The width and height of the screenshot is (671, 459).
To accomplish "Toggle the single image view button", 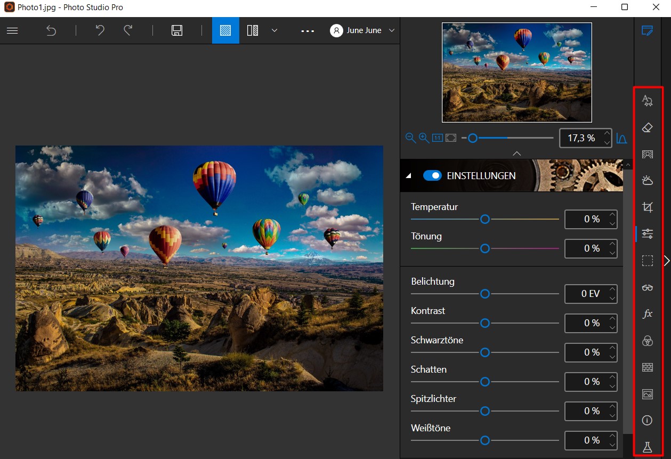I will [225, 30].
